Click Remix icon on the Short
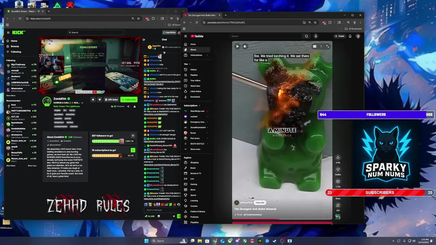This screenshot has width=436, height=245. [x=338, y=205]
